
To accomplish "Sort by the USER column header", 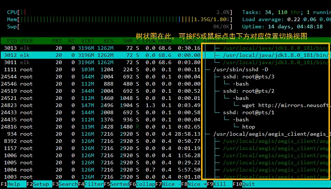I will 26,41.
